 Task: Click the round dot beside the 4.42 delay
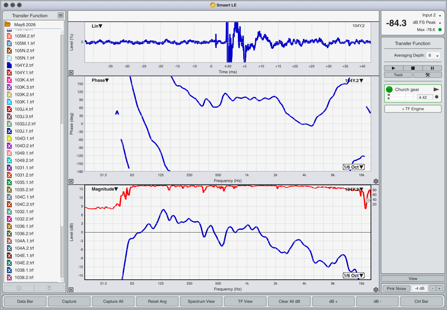pyautogui.click(x=437, y=97)
